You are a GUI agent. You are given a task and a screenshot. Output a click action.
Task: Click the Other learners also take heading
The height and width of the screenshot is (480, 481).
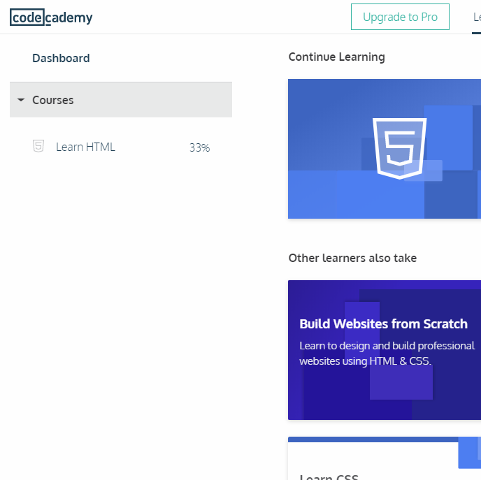coord(352,258)
